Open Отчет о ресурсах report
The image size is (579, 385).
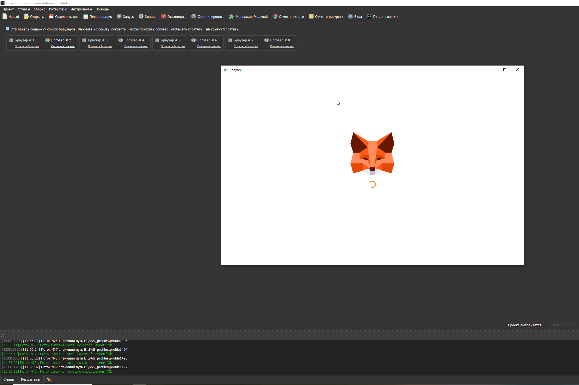(x=311, y=16)
